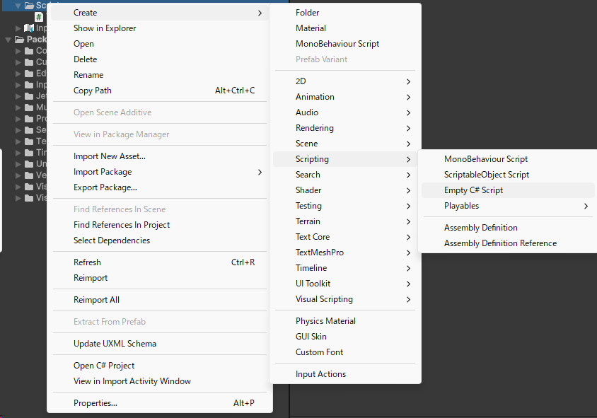Click the expanded folder icon at the tree top

tap(30, 5)
